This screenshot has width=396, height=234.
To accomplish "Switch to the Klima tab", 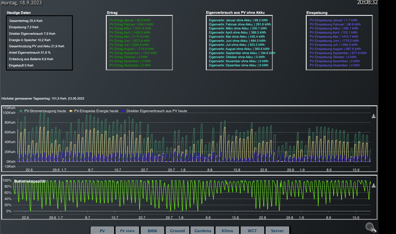I will click(x=227, y=231).
